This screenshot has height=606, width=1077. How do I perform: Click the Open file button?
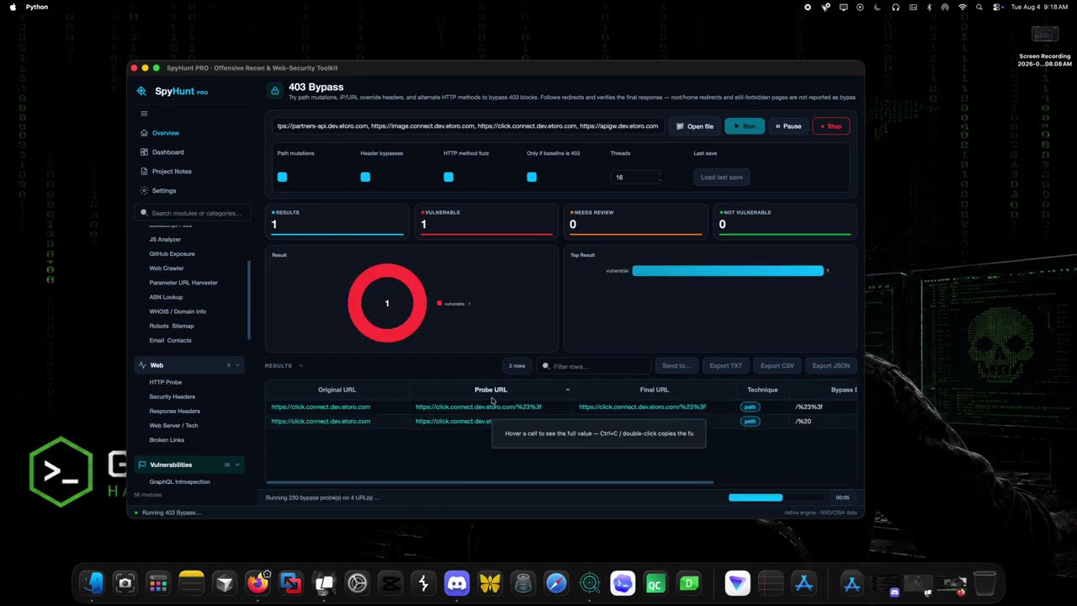pyautogui.click(x=694, y=126)
